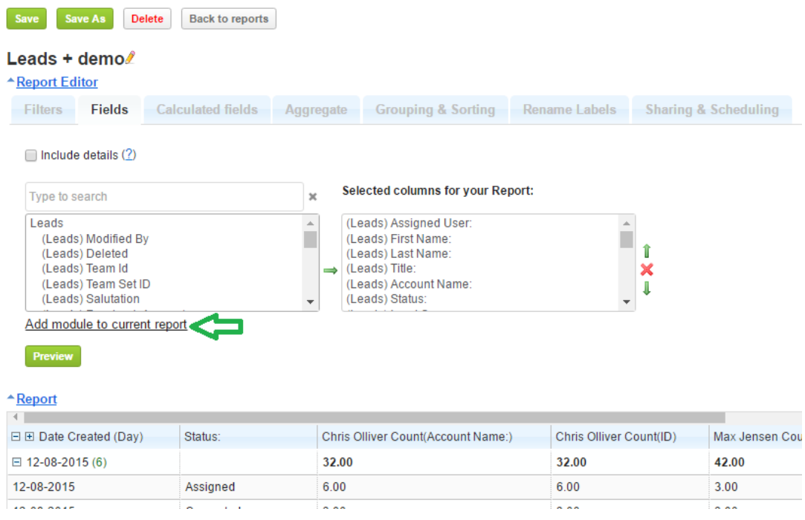Viewport: 805px width, 520px height.
Task: Clear search with the x icon
Action: click(313, 197)
